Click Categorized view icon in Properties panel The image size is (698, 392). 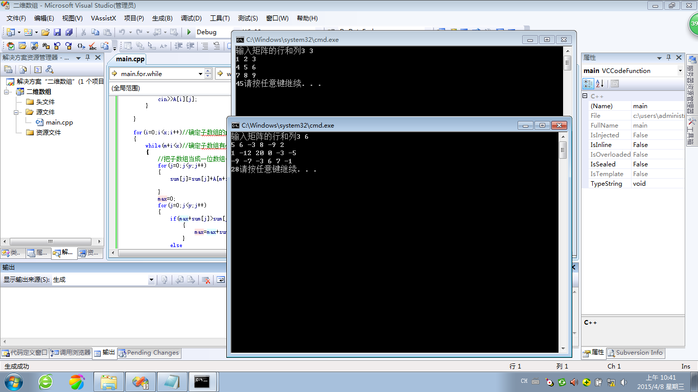(x=589, y=83)
